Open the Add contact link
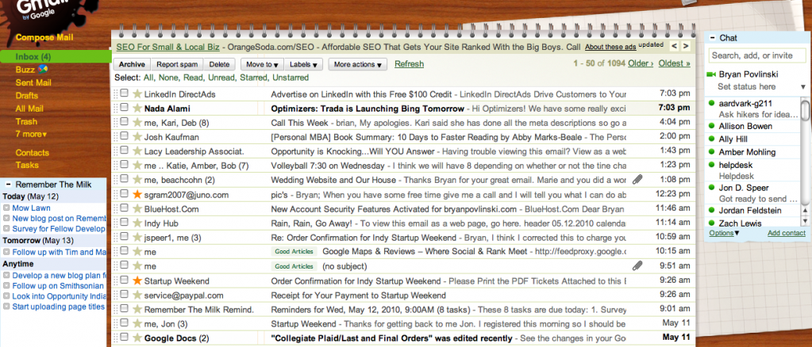Image resolution: width=812 pixels, height=347 pixels. click(x=786, y=233)
